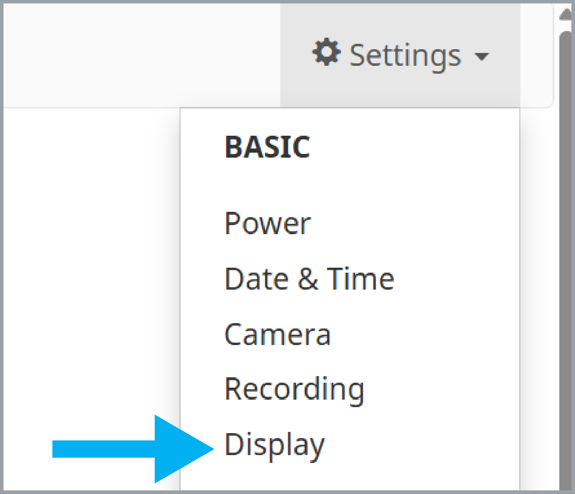Viewport: 575px width, 494px height.
Task: Click the word Date in the menu
Action: tap(256, 279)
